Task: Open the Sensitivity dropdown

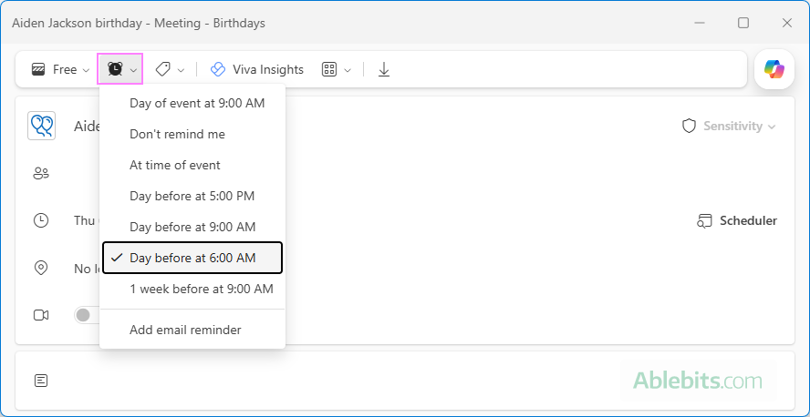Action: (730, 127)
